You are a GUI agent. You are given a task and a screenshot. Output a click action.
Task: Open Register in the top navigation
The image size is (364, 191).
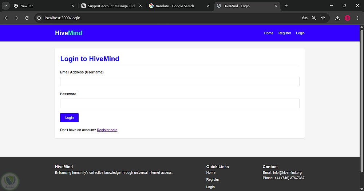tap(285, 33)
